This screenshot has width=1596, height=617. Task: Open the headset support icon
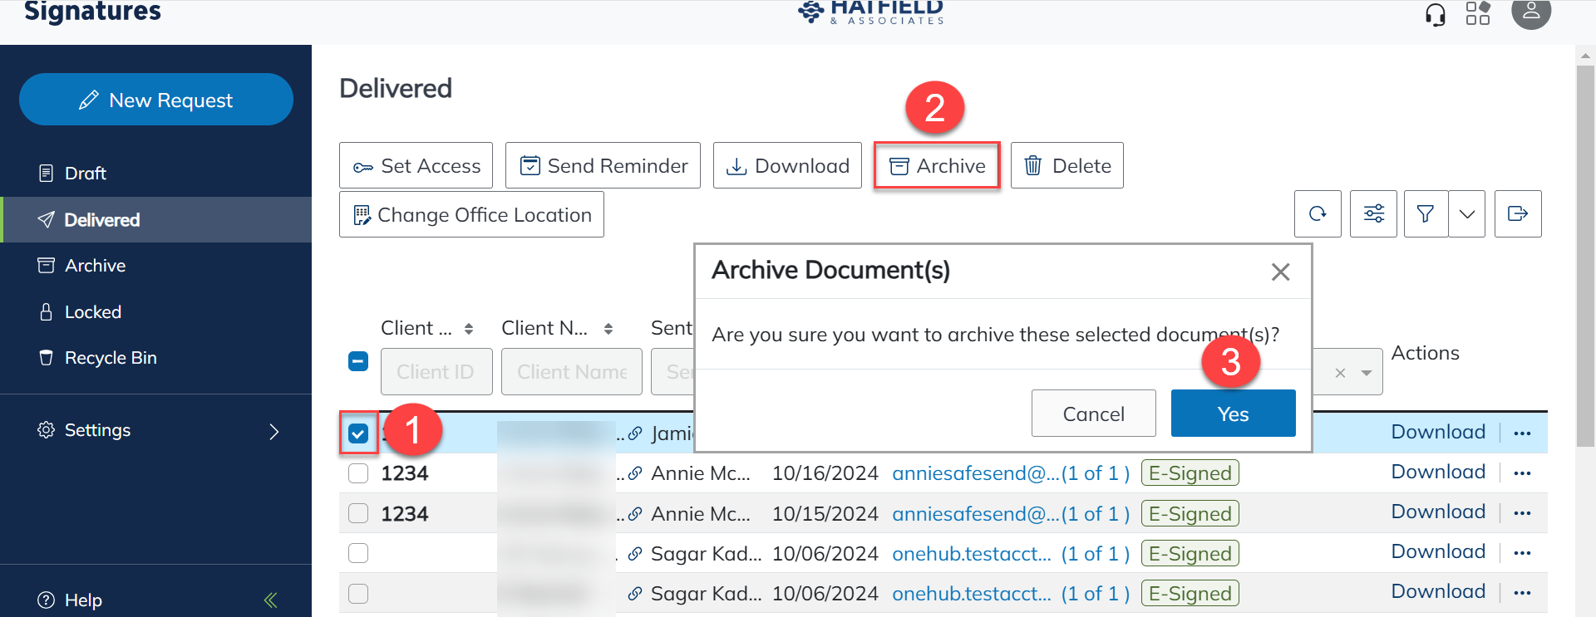pos(1435,14)
